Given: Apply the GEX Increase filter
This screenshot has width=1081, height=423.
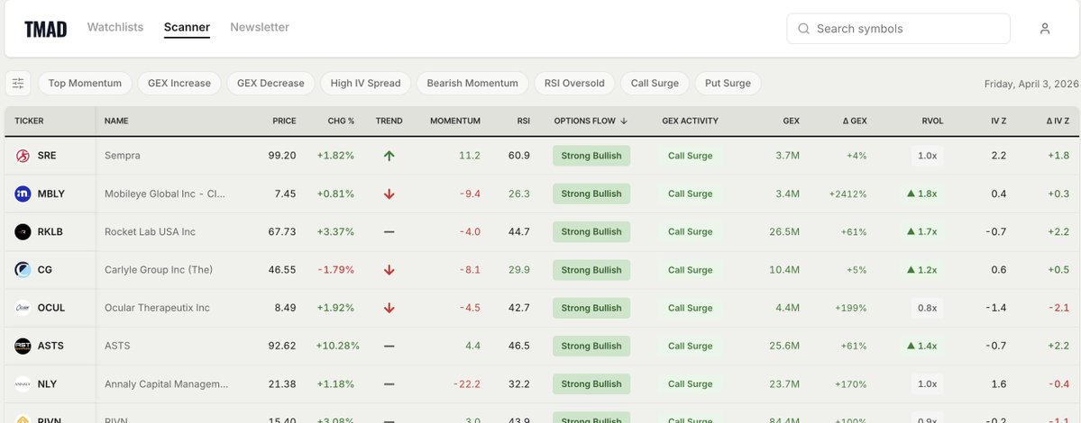Looking at the screenshot, I should tap(179, 83).
